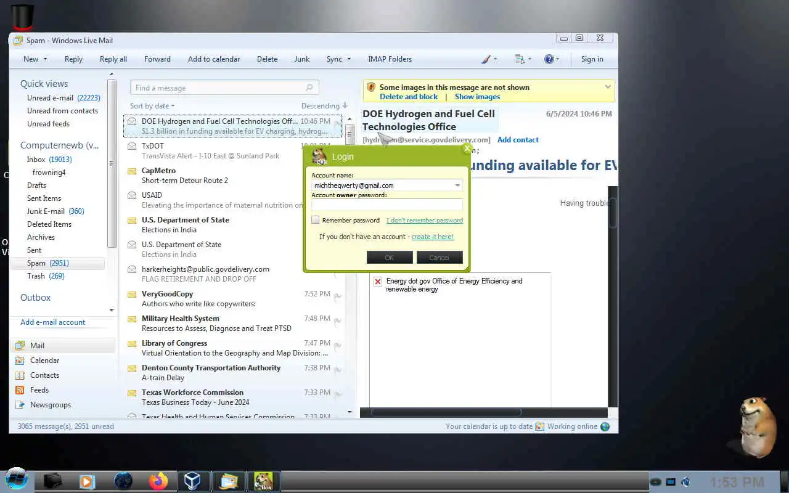Viewport: 789px width, 493px height.
Task: Click Reply all in the toolbar
Action: click(x=113, y=59)
